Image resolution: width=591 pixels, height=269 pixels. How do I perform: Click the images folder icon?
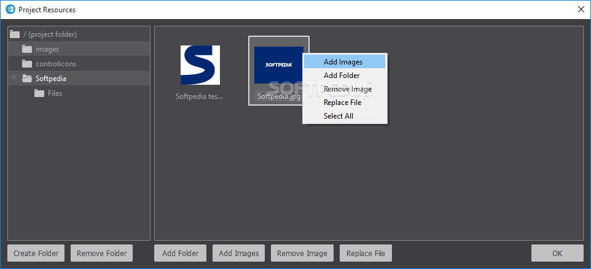click(27, 49)
